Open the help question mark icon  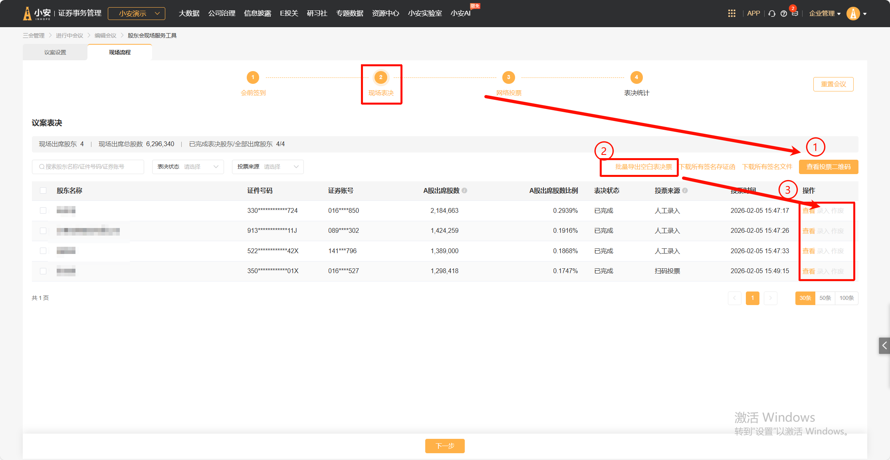click(x=784, y=14)
